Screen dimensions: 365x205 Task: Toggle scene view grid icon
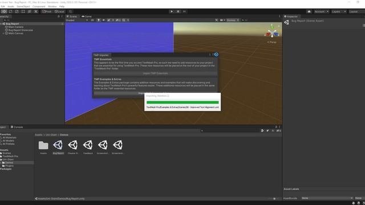pos(124,20)
